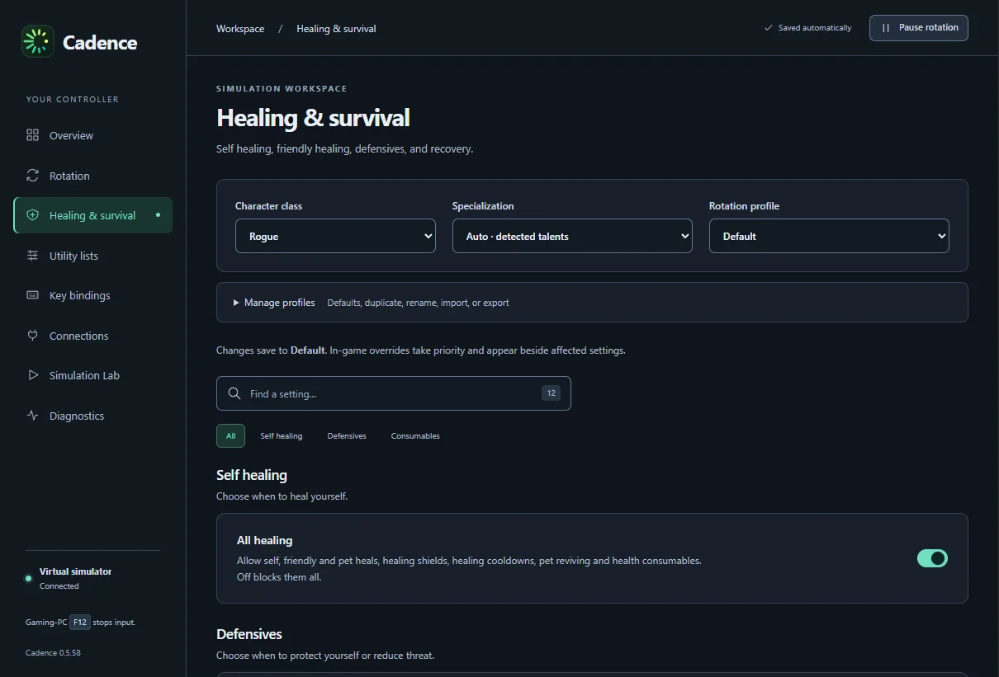
Task: Click the YOUR CONTROLLER sidebar label
Action: pyautogui.click(x=73, y=100)
